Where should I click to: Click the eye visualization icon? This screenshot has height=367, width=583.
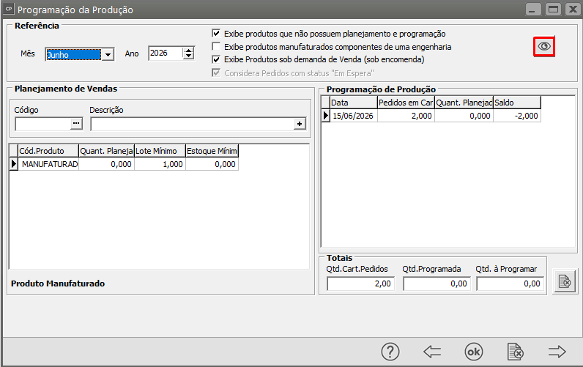tap(544, 46)
